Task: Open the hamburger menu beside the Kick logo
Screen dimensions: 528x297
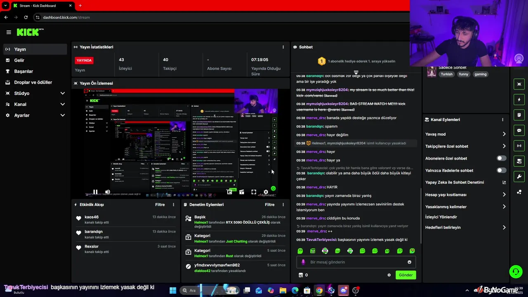Action: coord(9,32)
